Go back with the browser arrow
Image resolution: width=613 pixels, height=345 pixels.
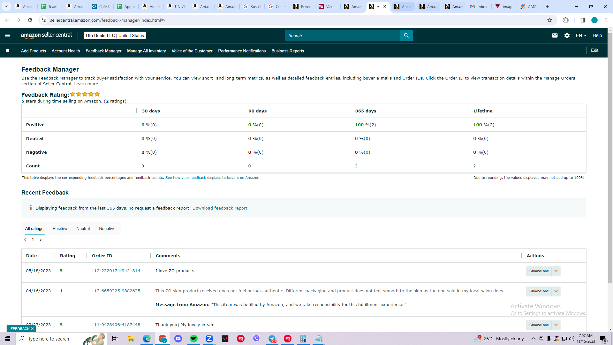7,20
